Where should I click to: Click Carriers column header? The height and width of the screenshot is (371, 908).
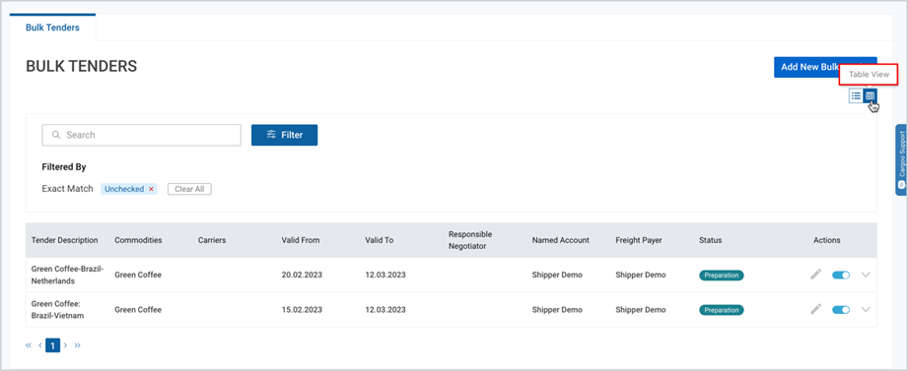pos(212,240)
